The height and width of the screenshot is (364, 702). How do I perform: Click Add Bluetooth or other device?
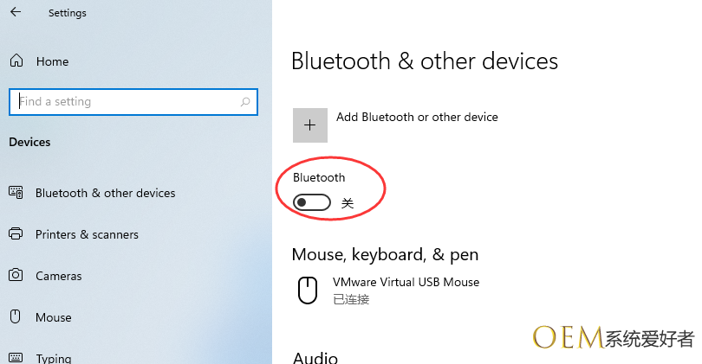417,118
